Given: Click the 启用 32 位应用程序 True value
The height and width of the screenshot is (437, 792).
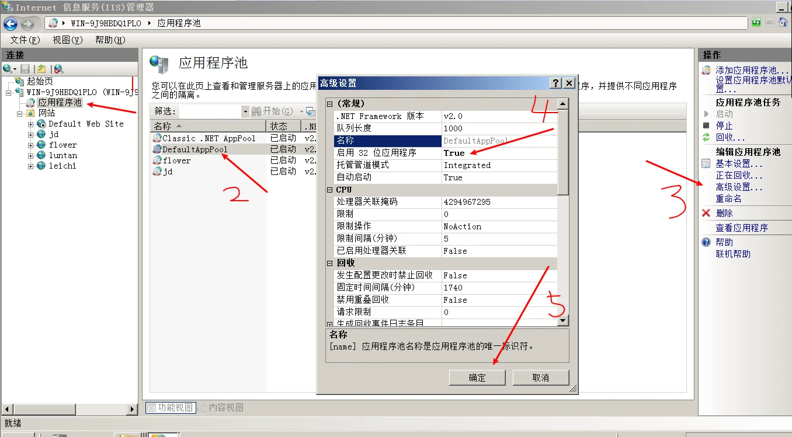Looking at the screenshot, I should point(499,153).
